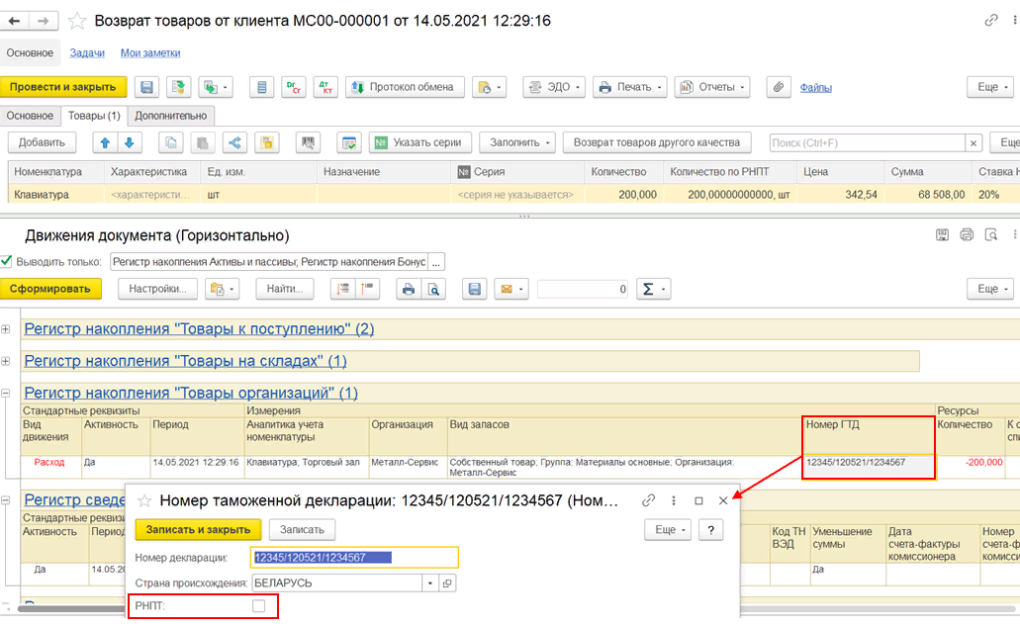
Task: Open the Заполнить dropdown
Action: pyautogui.click(x=516, y=142)
